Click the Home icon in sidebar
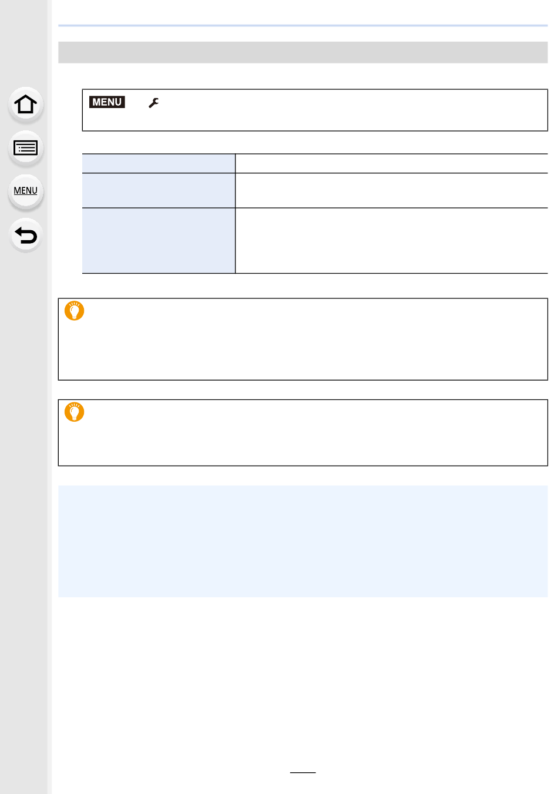The width and height of the screenshot is (558, 794). click(x=25, y=105)
